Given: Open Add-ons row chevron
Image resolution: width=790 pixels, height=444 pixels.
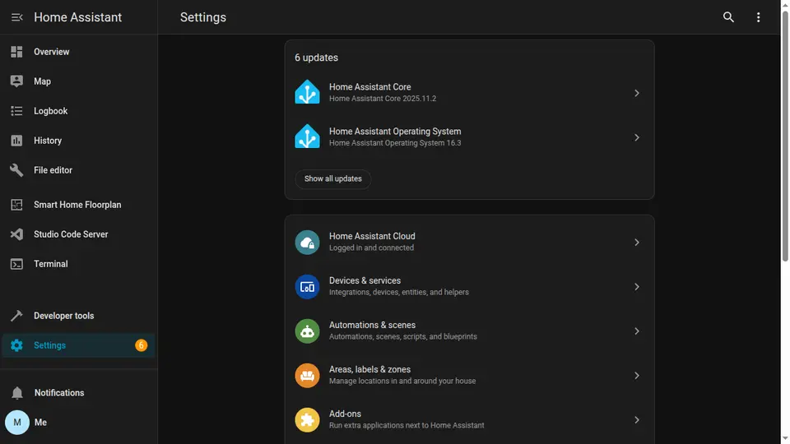Looking at the screenshot, I should tap(637, 420).
